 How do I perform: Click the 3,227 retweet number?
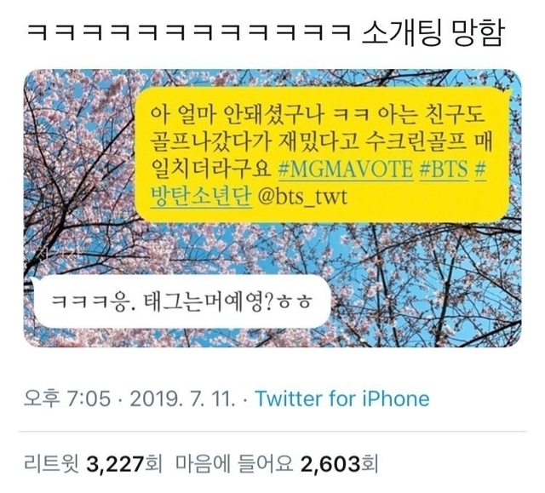115,463
